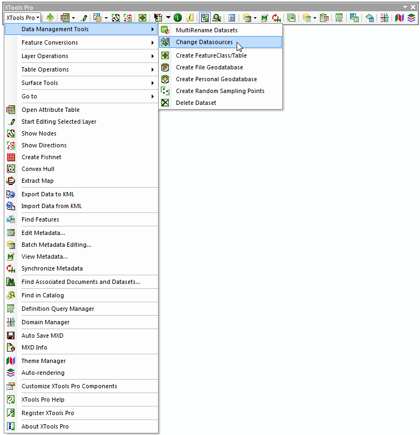420x435 pixels.
Task: Open the XTools Pro dropdown menu button
Action: [x=23, y=18]
